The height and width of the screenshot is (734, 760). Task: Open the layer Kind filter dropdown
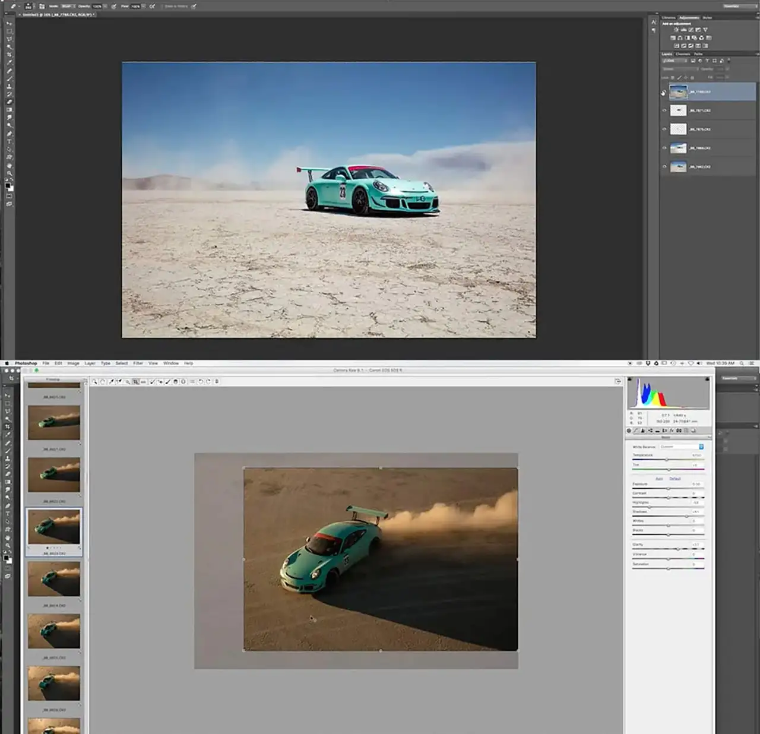pos(675,61)
